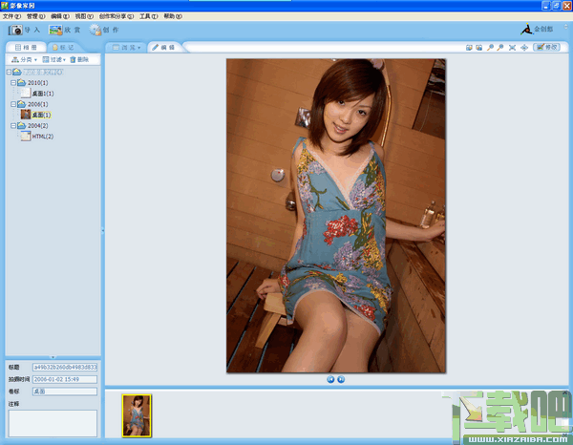
Task: Click the second magnifier zoom icon
Action: pos(500,48)
